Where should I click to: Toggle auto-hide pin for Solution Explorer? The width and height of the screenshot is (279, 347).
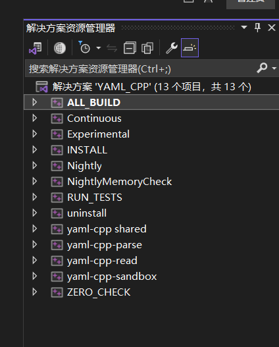click(x=257, y=28)
